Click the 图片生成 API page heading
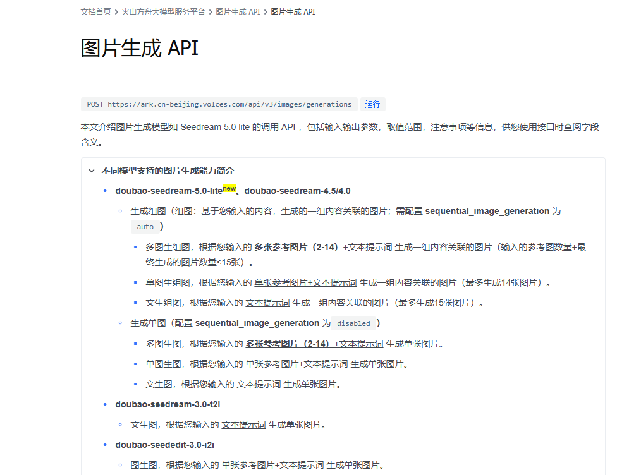 pos(139,48)
